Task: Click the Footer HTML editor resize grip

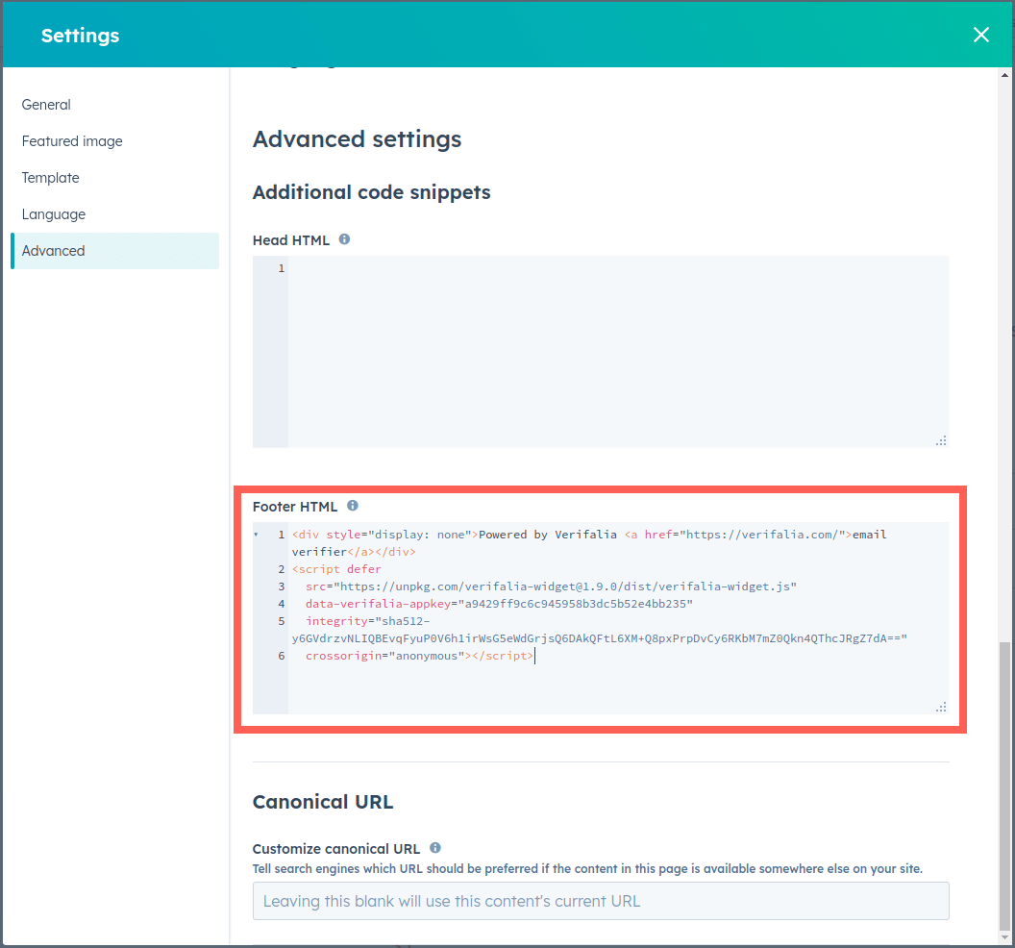Action: [941, 707]
